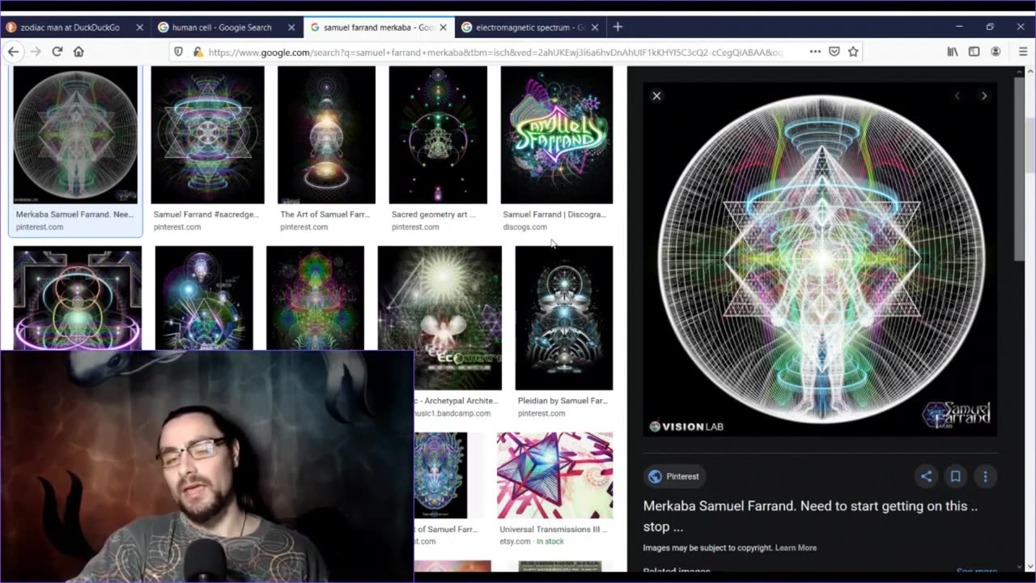Close the image preview panel

[x=656, y=96]
